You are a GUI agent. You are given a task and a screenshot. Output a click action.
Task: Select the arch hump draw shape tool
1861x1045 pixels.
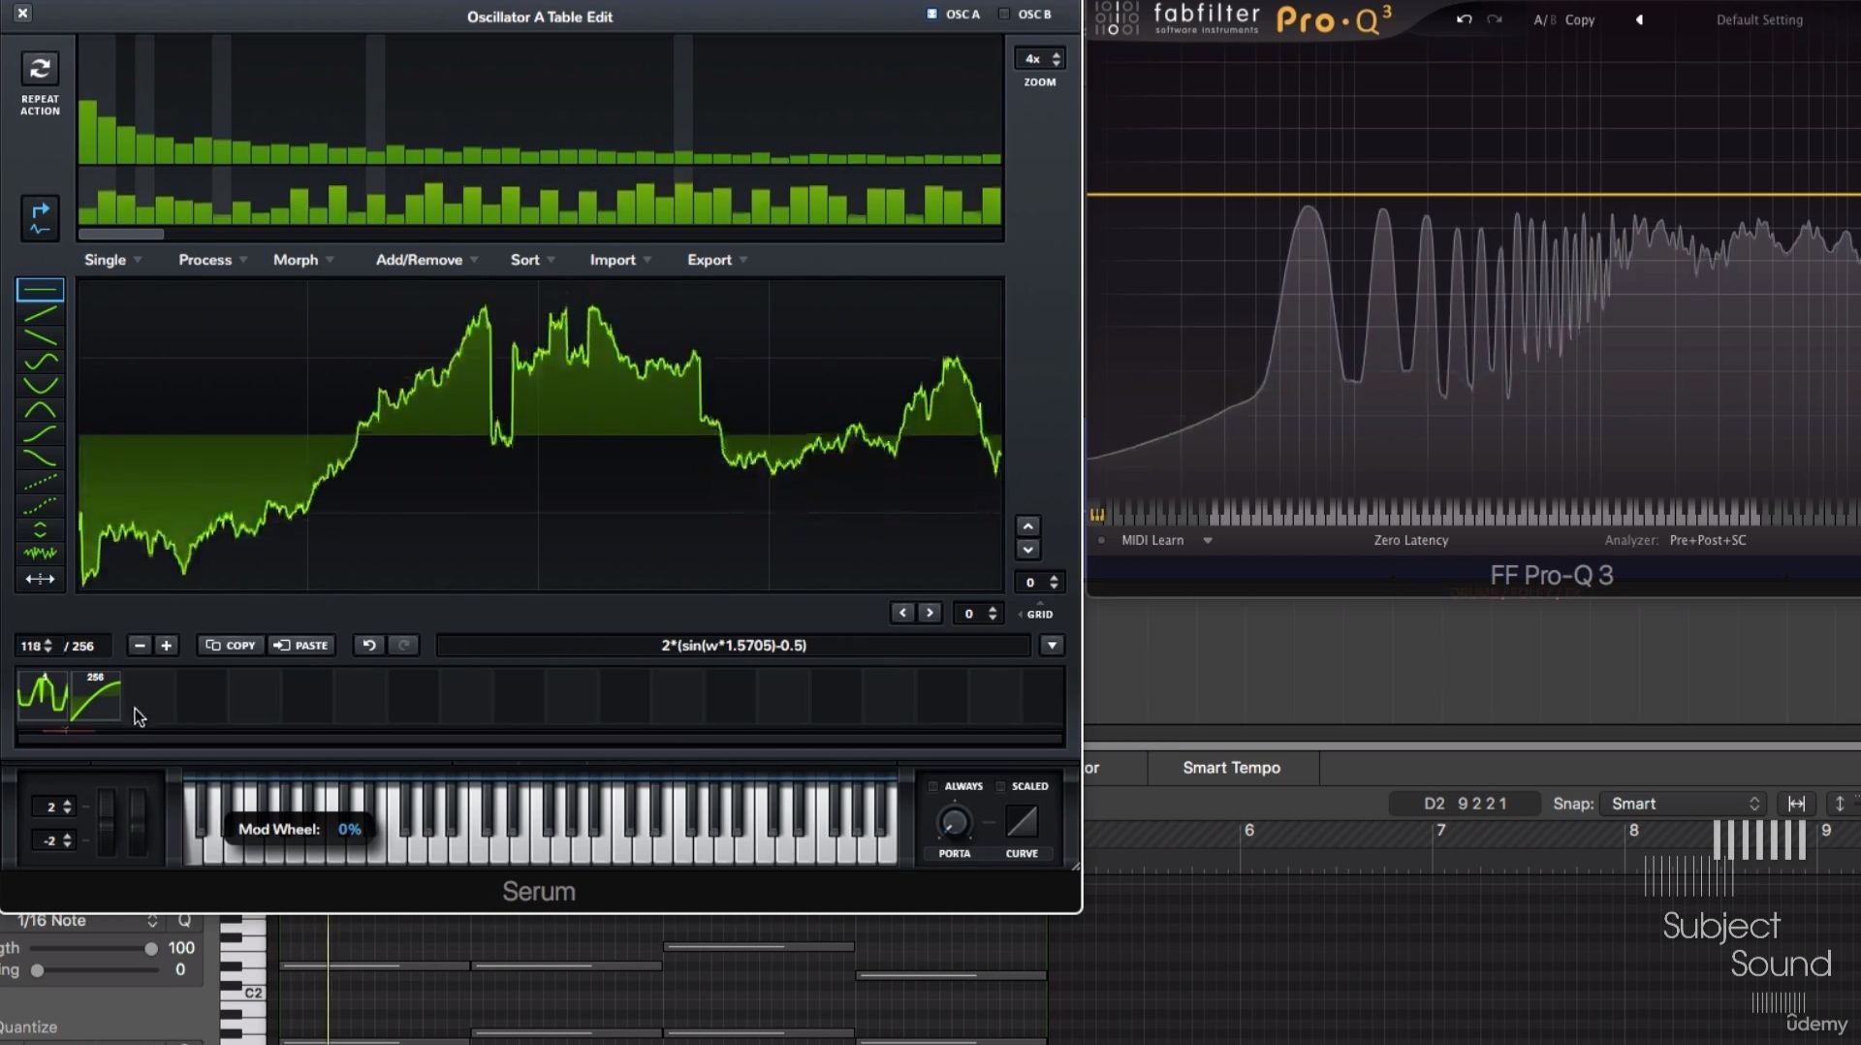(x=40, y=410)
